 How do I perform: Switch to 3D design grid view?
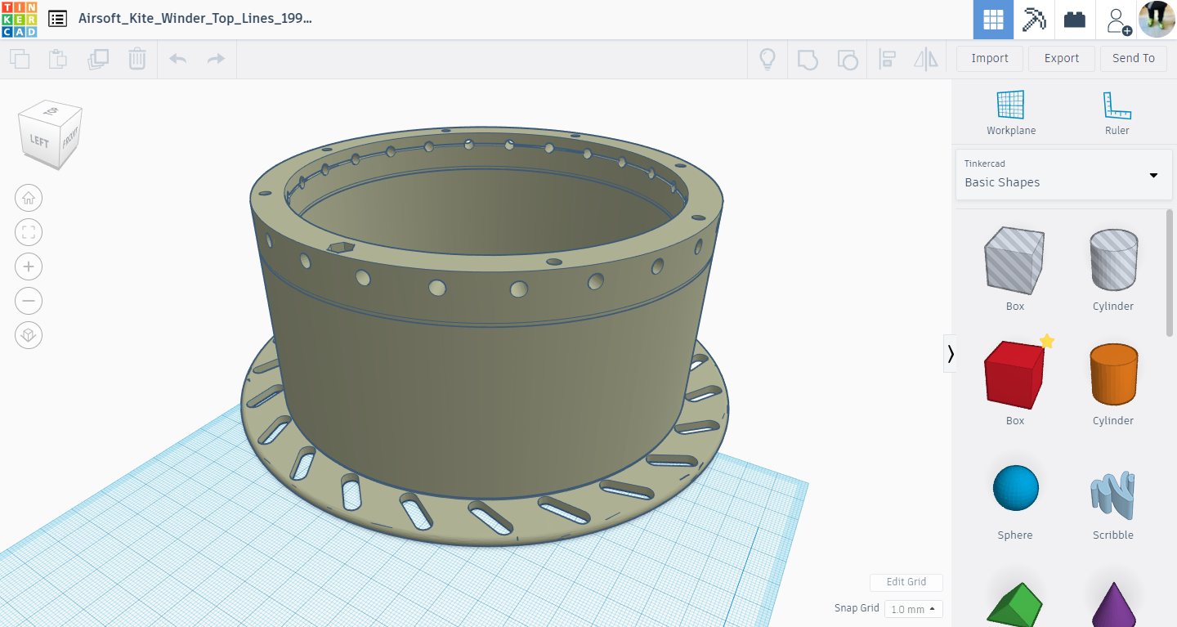(993, 20)
